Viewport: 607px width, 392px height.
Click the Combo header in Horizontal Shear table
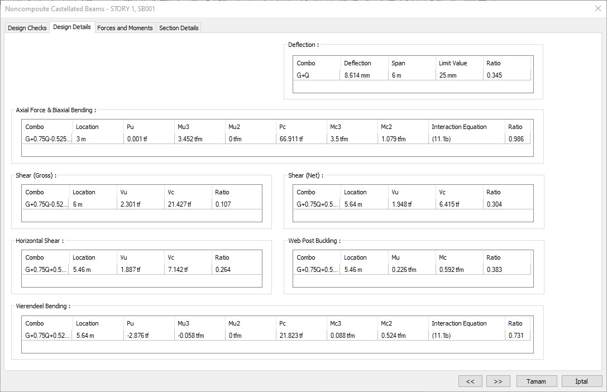tap(35, 257)
